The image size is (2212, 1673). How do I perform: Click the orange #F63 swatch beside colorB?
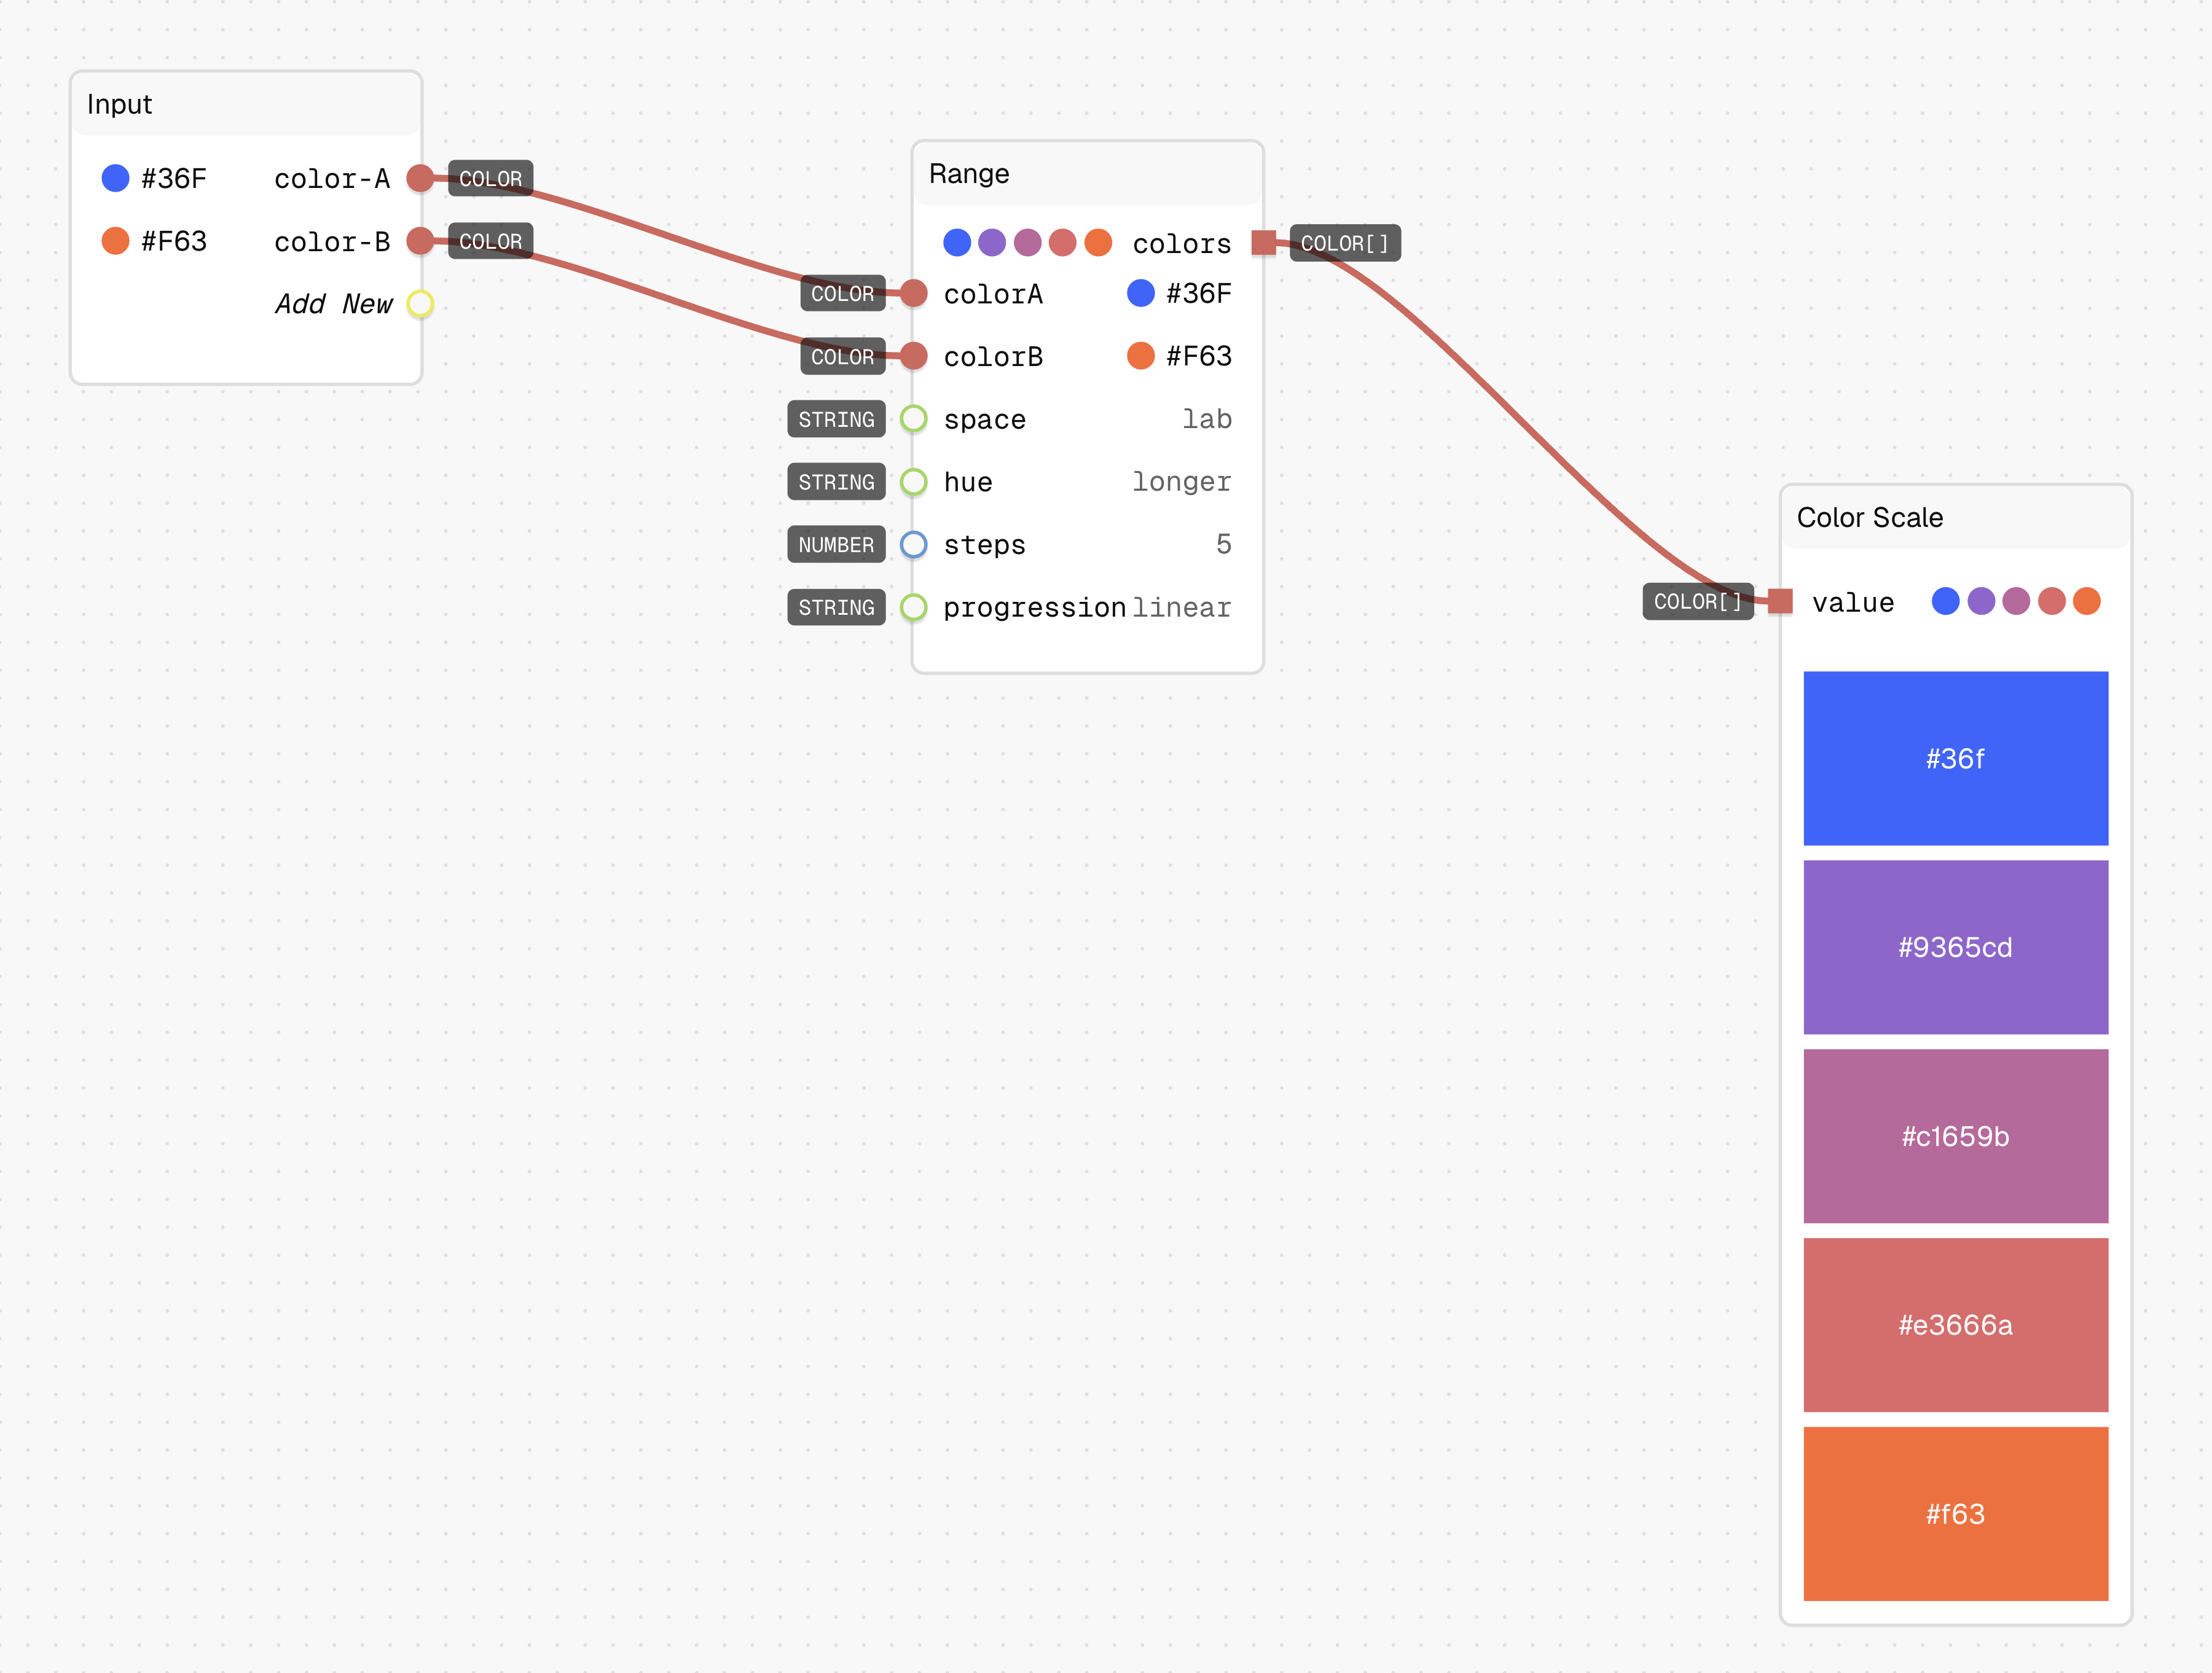coord(1140,356)
